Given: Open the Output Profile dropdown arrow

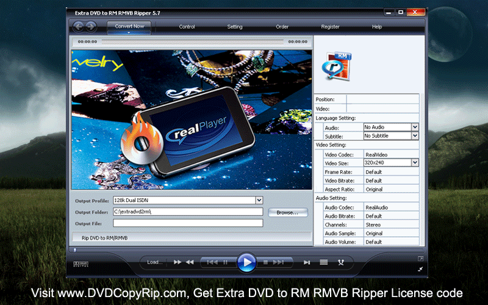Looking at the screenshot, I should click(259, 201).
